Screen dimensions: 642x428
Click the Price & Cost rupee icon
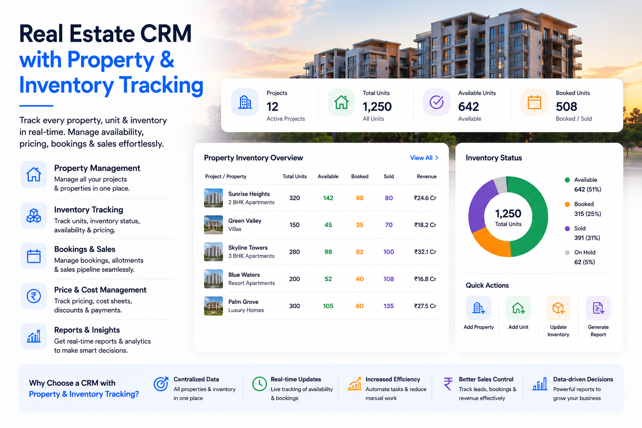[34, 296]
